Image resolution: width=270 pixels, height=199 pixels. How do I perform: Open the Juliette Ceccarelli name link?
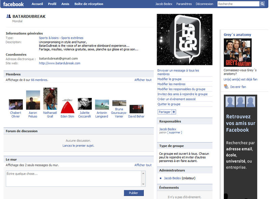click(x=85, y=115)
